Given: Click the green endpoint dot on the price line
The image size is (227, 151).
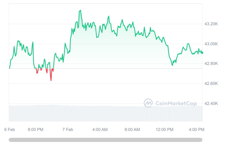Looking at the screenshot, I should [202, 53].
